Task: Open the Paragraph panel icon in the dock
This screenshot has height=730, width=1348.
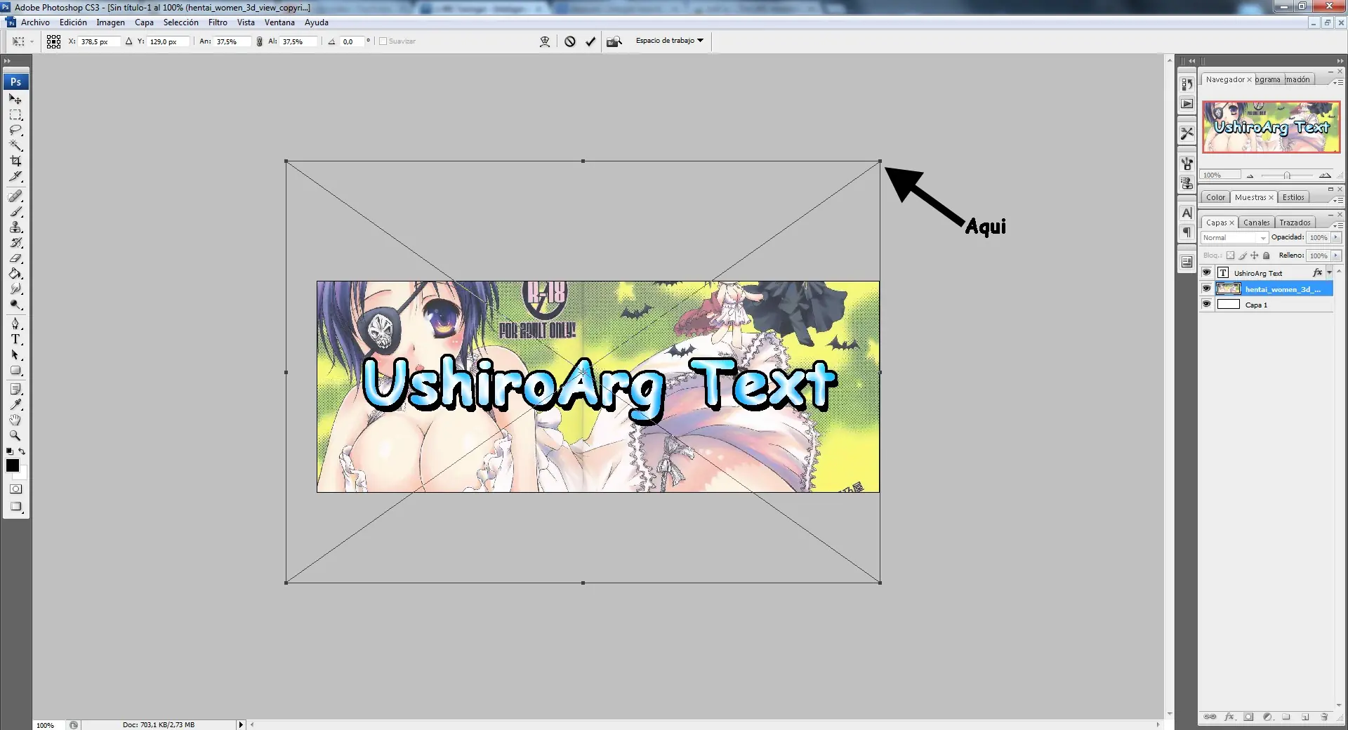Action: [x=1187, y=232]
